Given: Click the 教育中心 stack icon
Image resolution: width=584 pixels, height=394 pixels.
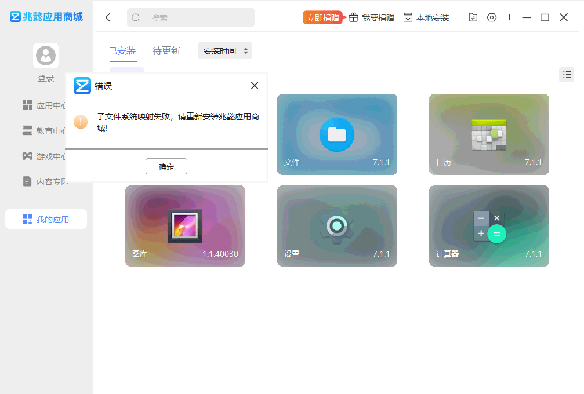Looking at the screenshot, I should 27,130.
